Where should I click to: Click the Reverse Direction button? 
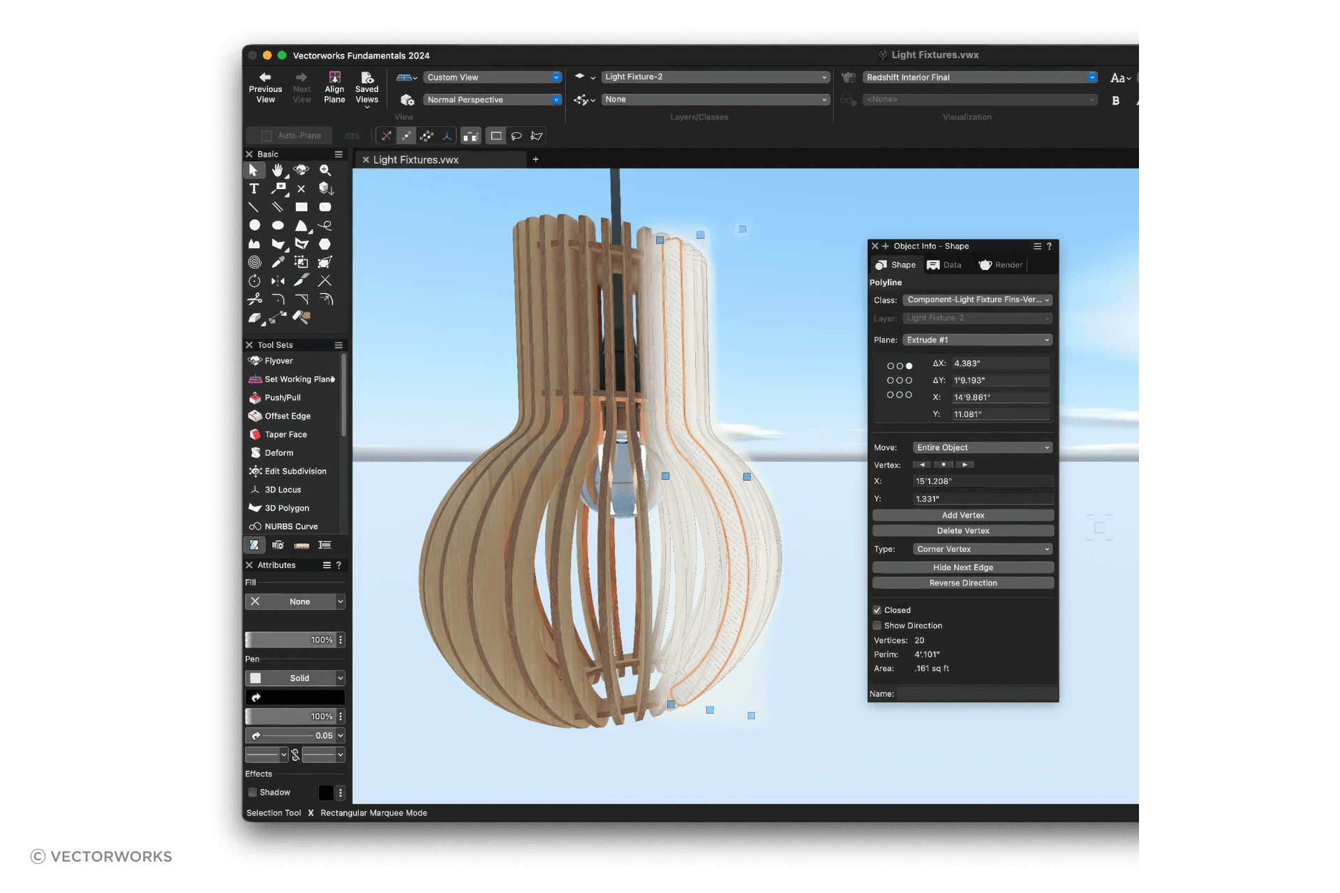(963, 583)
